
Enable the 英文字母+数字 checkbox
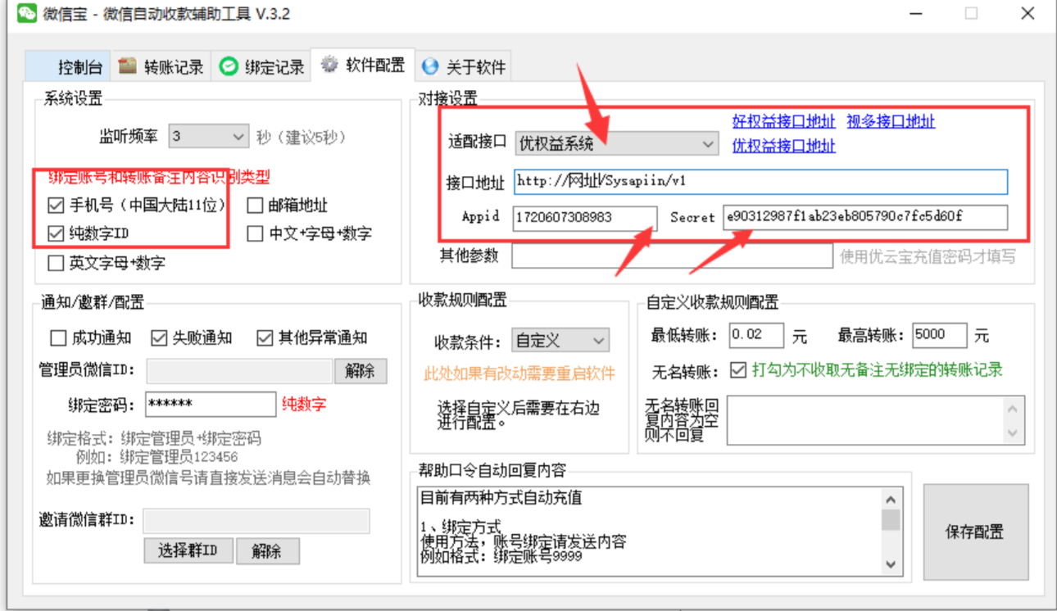[56, 263]
